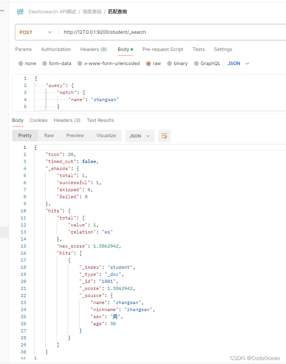The width and height of the screenshot is (286, 364).
Task: Select the Preview view button
Action: coord(75,136)
